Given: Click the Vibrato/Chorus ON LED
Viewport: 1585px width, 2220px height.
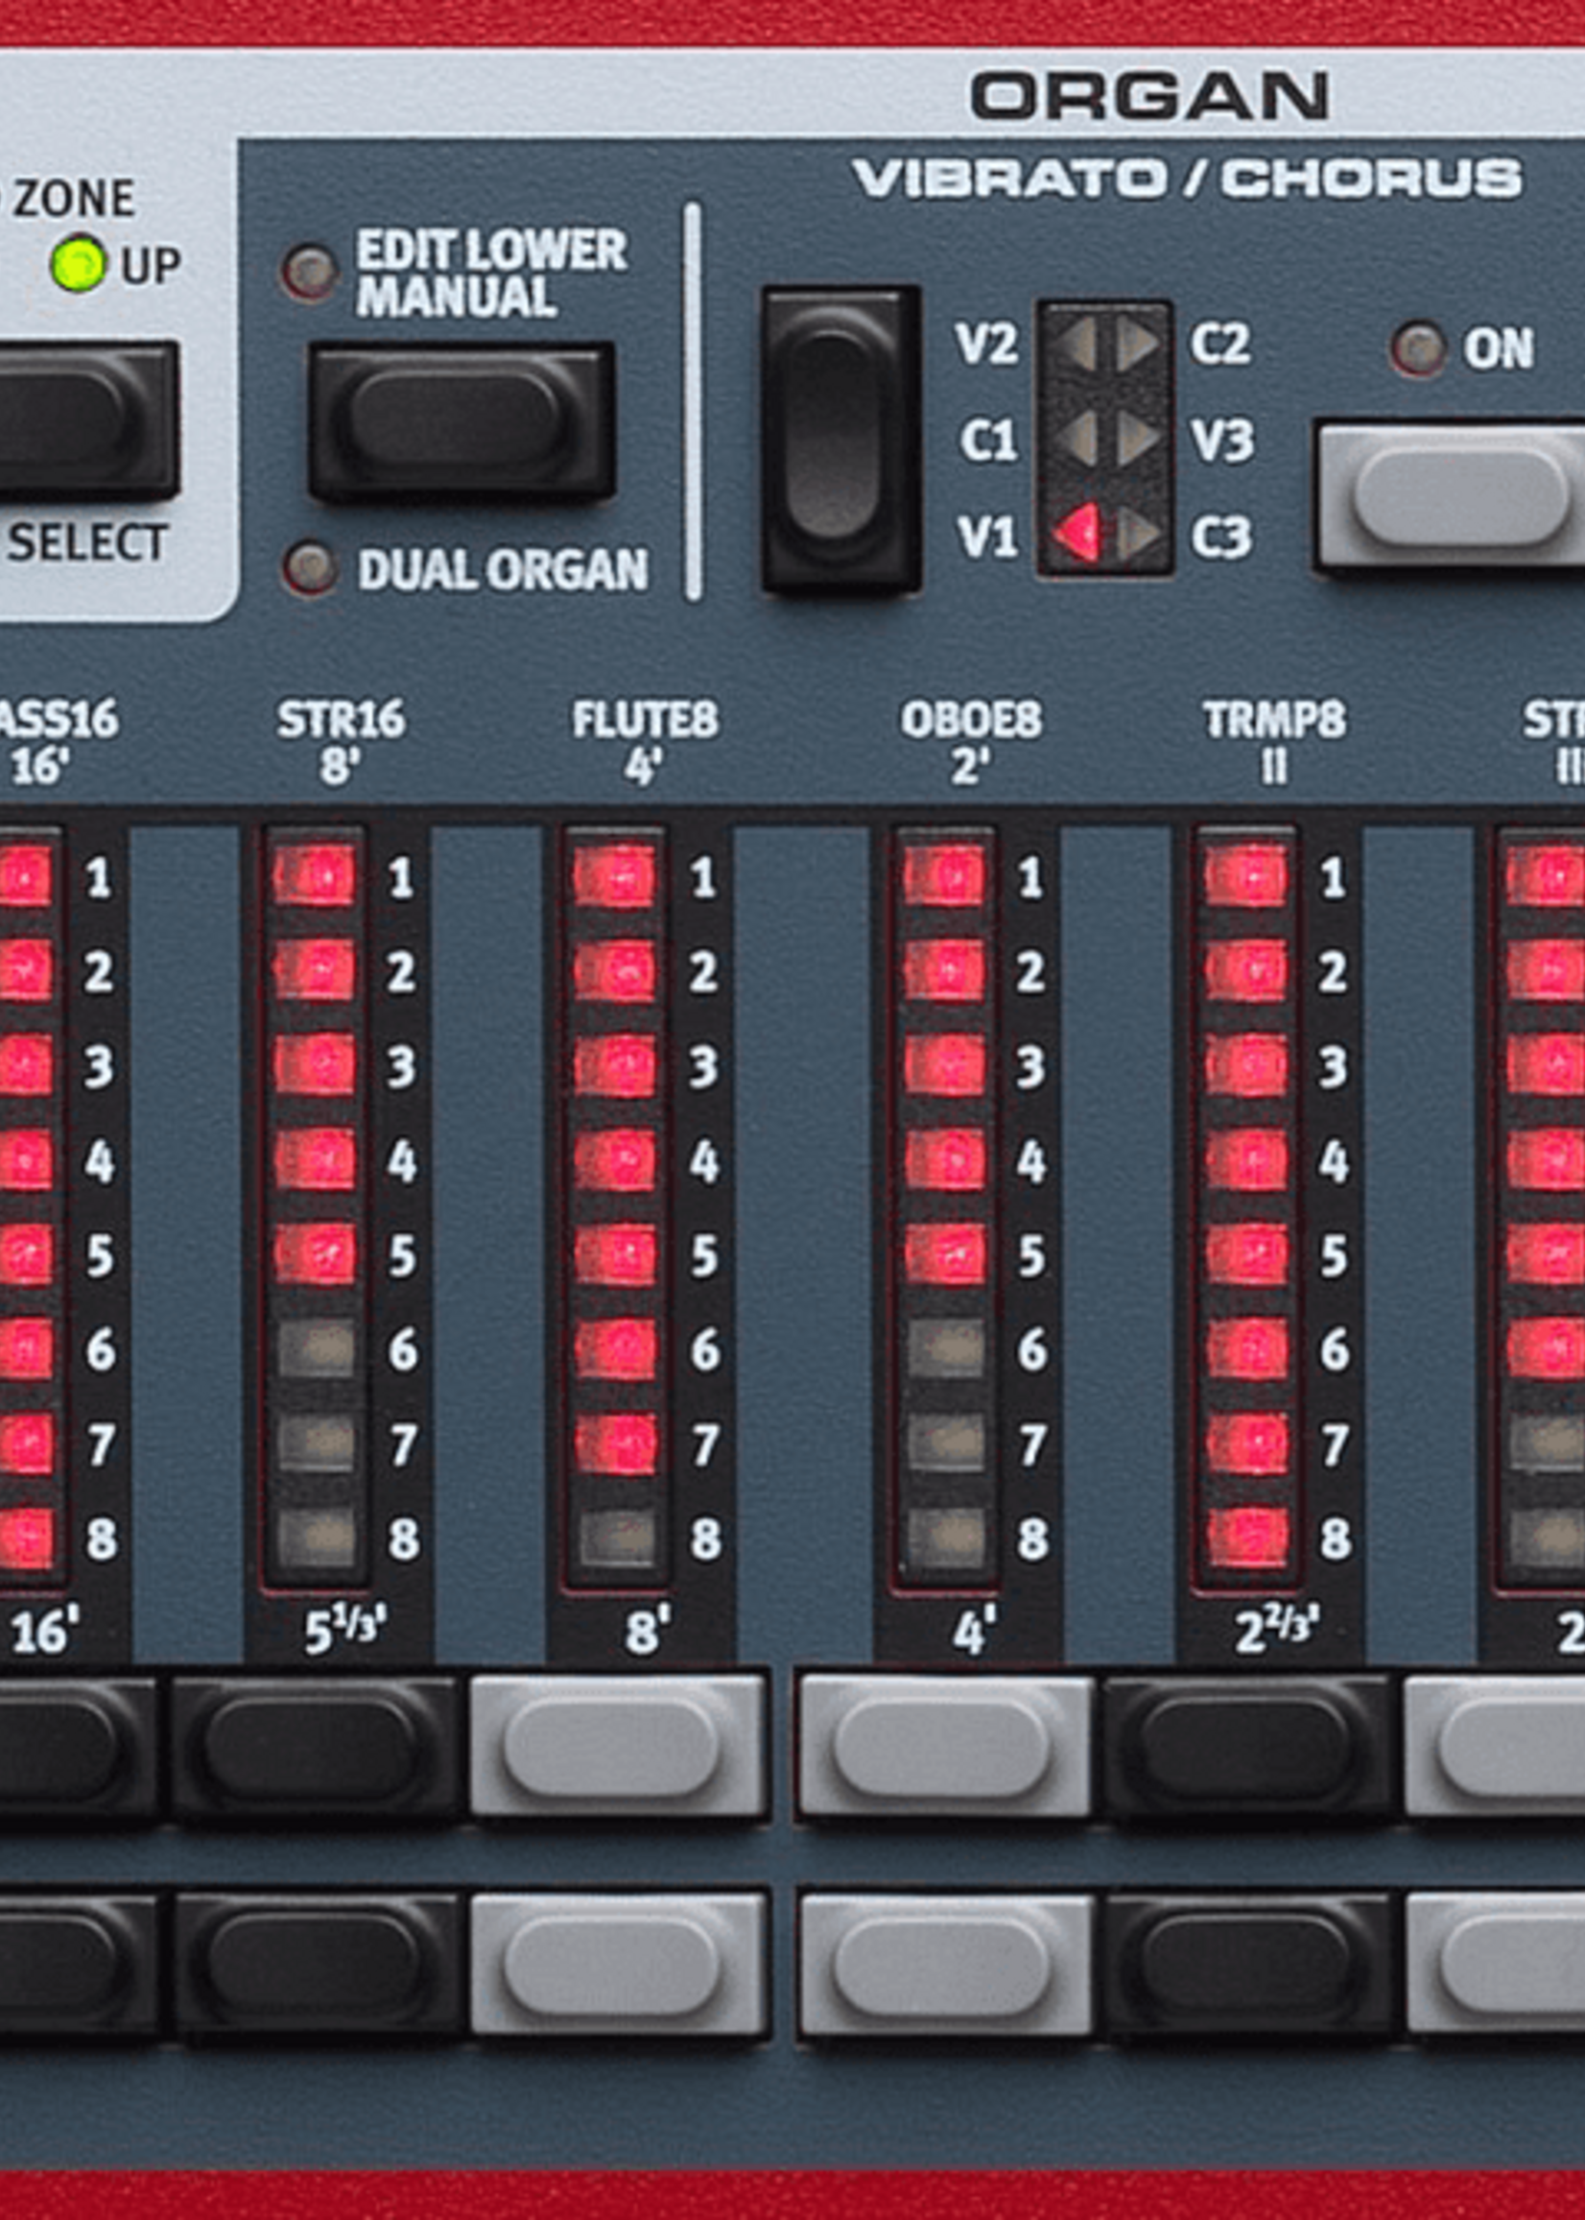Looking at the screenshot, I should tap(1418, 347).
